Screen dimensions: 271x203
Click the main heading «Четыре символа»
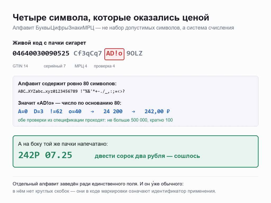tap(111, 18)
